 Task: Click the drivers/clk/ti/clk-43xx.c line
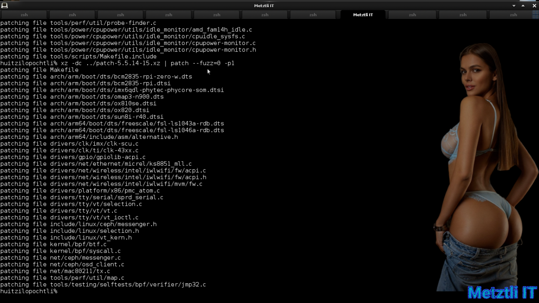pyautogui.click(x=69, y=151)
